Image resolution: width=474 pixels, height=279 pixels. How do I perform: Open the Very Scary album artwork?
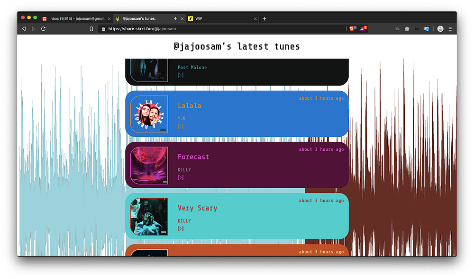tap(149, 217)
